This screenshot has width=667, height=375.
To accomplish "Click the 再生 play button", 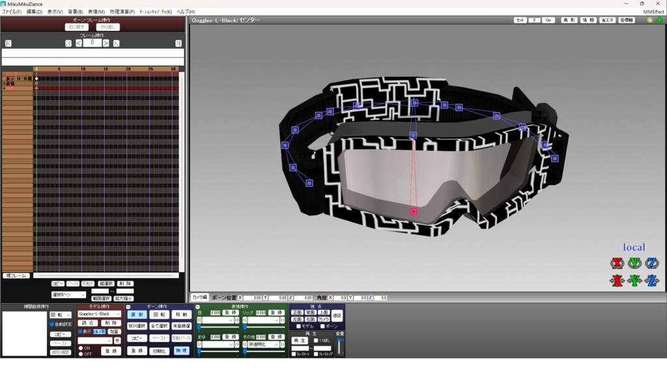I will coord(300,341).
